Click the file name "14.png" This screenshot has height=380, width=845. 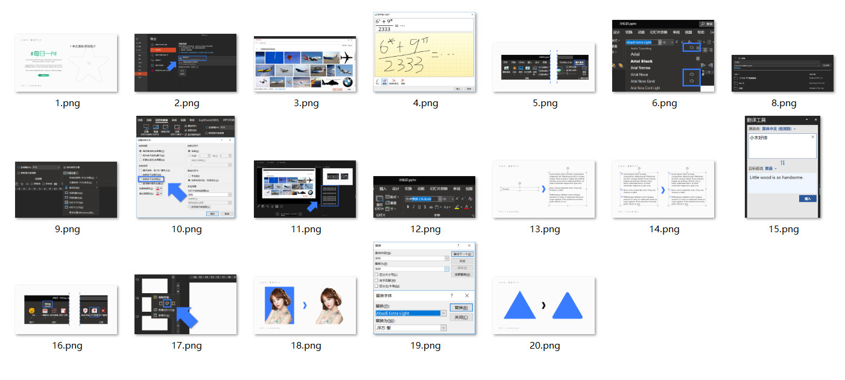pyautogui.click(x=663, y=229)
